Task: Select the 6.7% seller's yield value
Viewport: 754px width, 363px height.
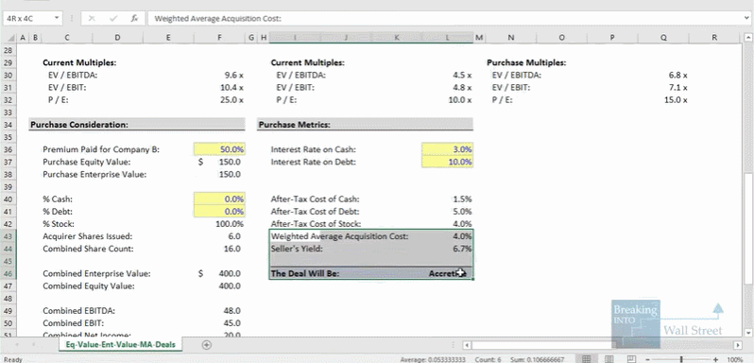Action: click(462, 249)
